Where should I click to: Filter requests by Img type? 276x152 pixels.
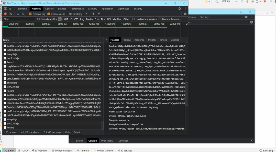pos(82,19)
